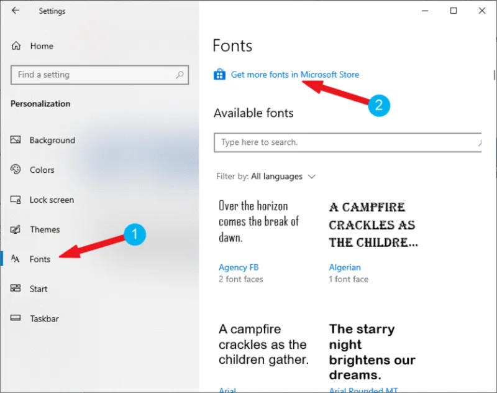Viewport: 497px width, 393px height.
Task: Click the chevron beside All languages
Action: (312, 177)
